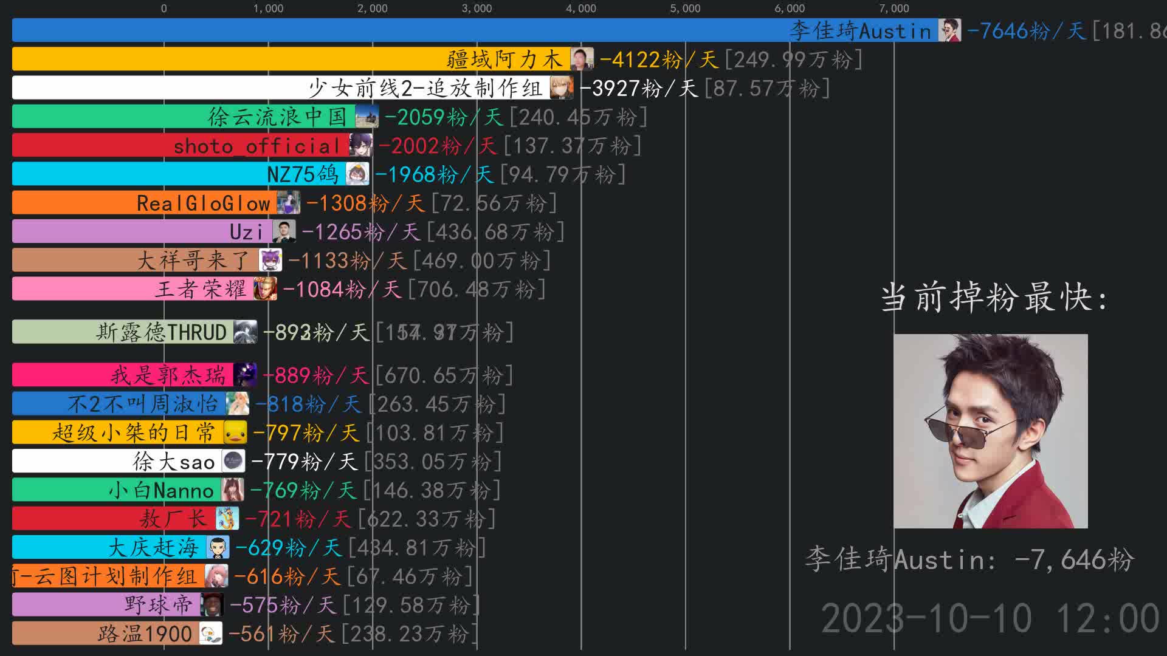Click the 我是郭杰瑞 avatar icon
Viewport: 1167px width, 656px height.
[x=246, y=375]
